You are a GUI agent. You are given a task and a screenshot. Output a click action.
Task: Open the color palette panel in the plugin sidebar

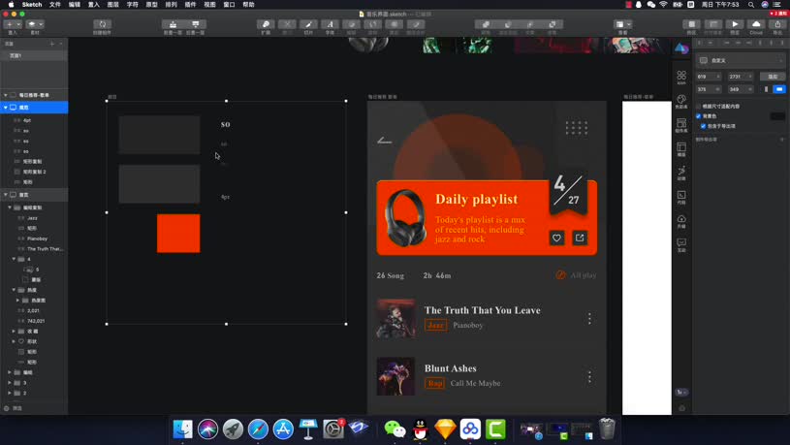pyautogui.click(x=681, y=100)
